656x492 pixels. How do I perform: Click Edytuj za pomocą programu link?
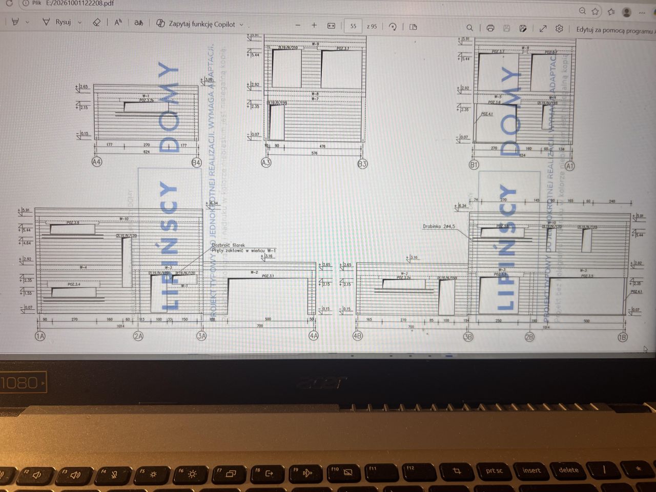(616, 30)
